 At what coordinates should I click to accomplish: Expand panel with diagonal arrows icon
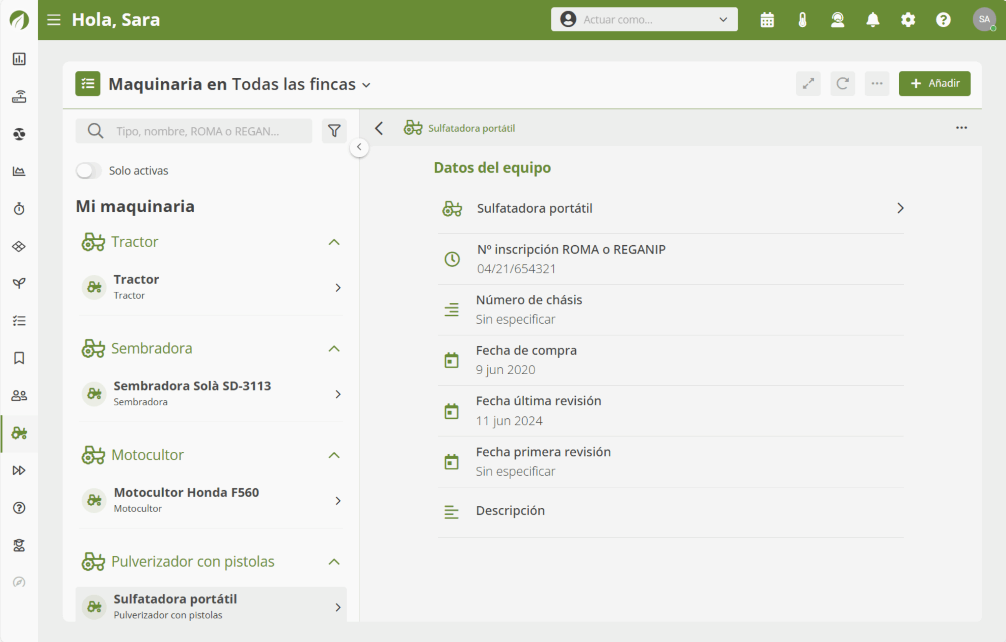pos(808,84)
